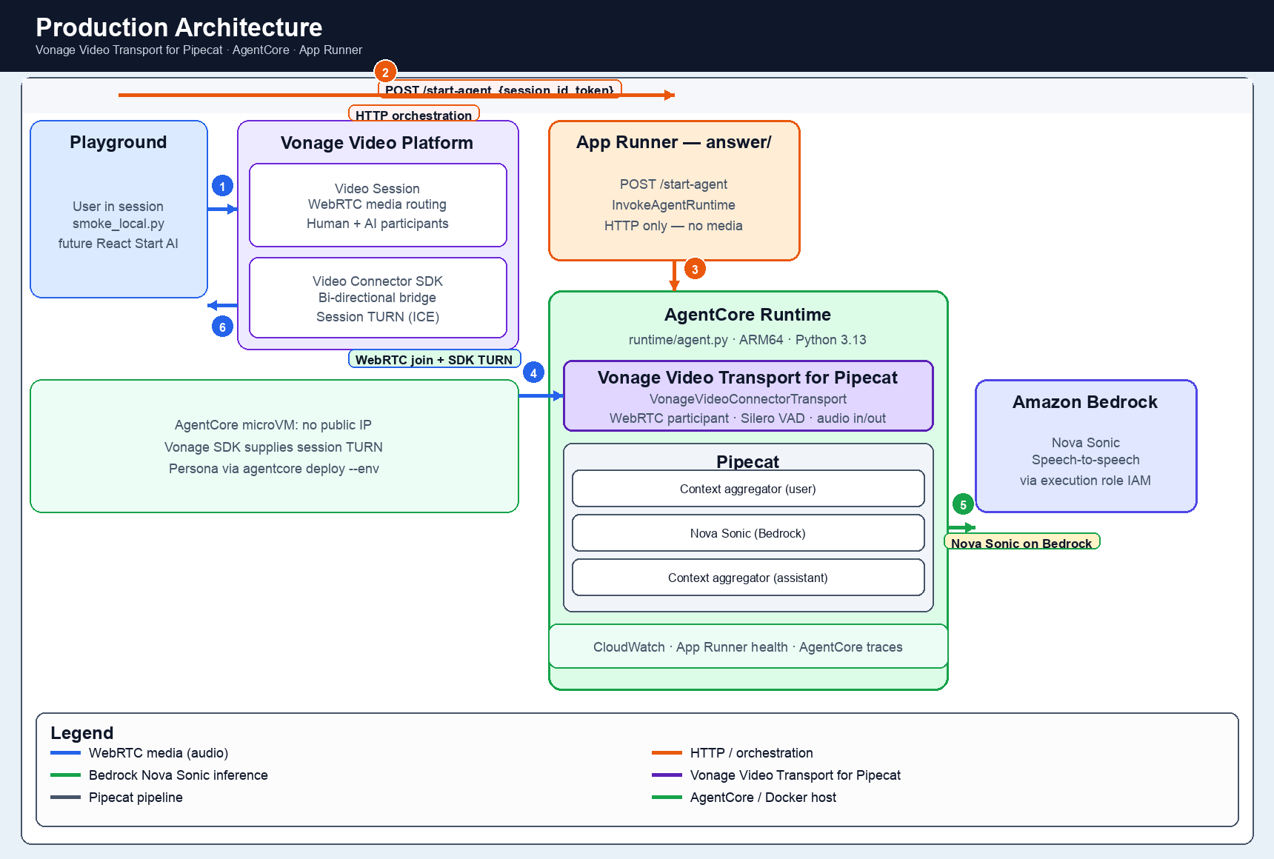Click 'Vonage SDK supplies session TURN' note
1274x859 pixels.
(x=273, y=447)
